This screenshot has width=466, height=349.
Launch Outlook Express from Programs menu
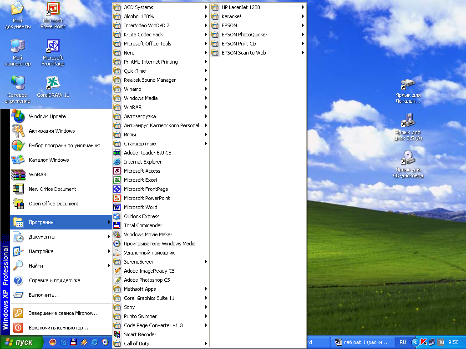coord(161,216)
